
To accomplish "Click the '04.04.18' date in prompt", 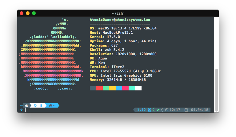I will coord(200,110).
